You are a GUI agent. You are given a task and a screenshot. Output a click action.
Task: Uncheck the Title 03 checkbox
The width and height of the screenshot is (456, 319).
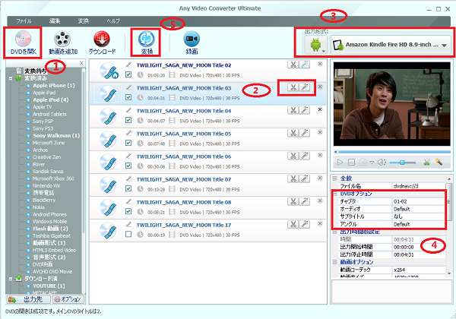coord(128,97)
